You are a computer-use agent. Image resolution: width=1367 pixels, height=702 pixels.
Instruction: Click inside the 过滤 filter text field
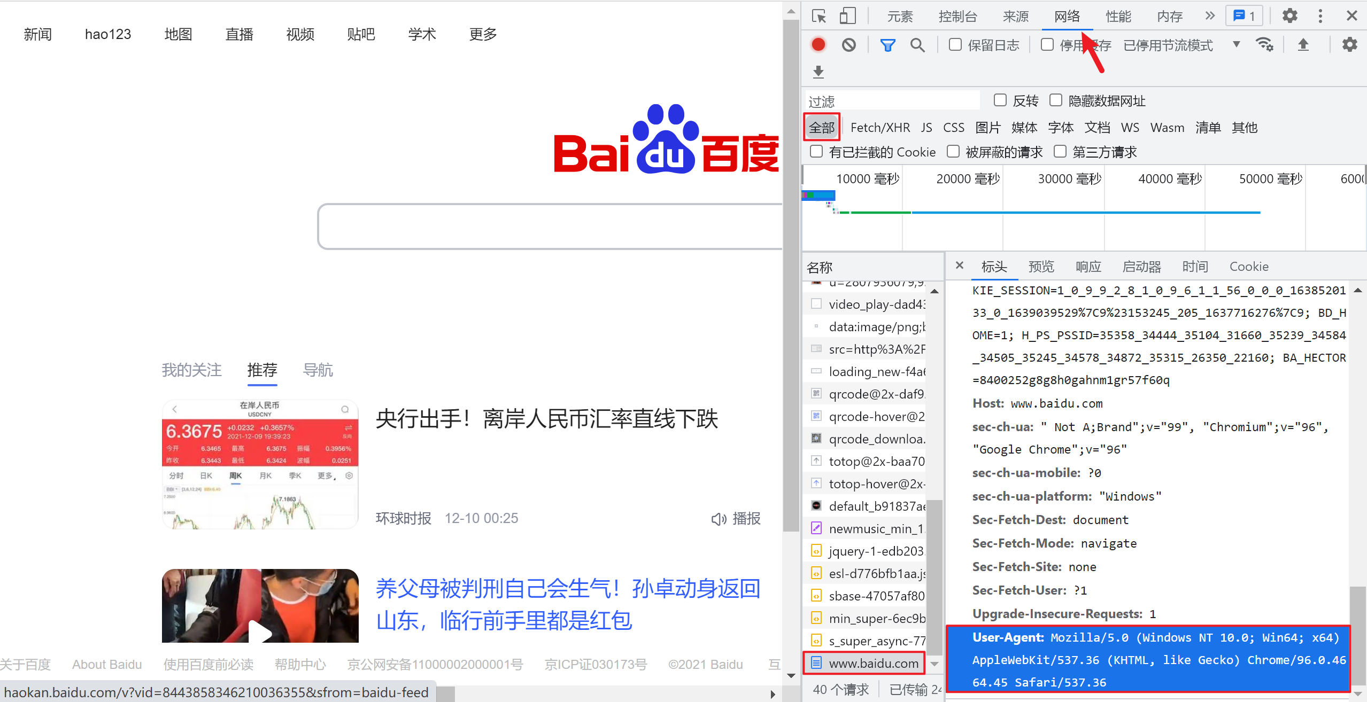(x=893, y=101)
